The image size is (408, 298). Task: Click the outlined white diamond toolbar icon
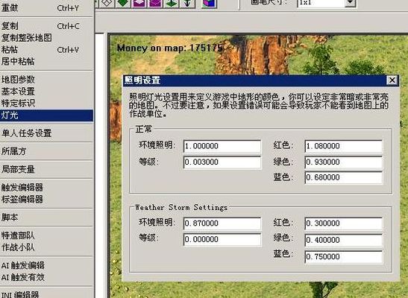click(x=107, y=4)
